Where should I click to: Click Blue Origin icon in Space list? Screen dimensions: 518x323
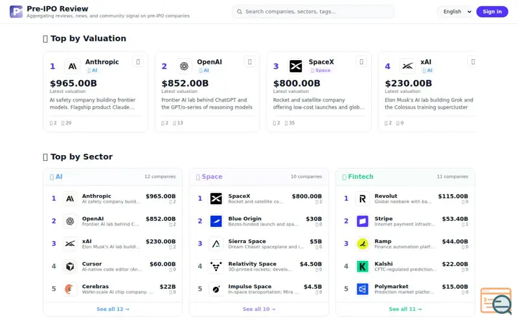(x=216, y=221)
